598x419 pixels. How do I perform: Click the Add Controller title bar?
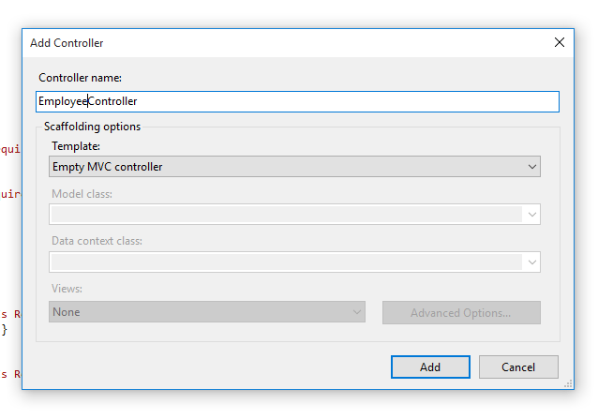tap(281, 42)
